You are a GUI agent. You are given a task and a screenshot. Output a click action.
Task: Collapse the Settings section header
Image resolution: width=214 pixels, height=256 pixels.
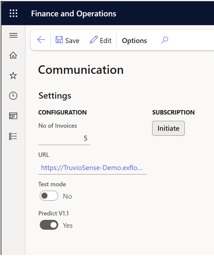pos(55,96)
